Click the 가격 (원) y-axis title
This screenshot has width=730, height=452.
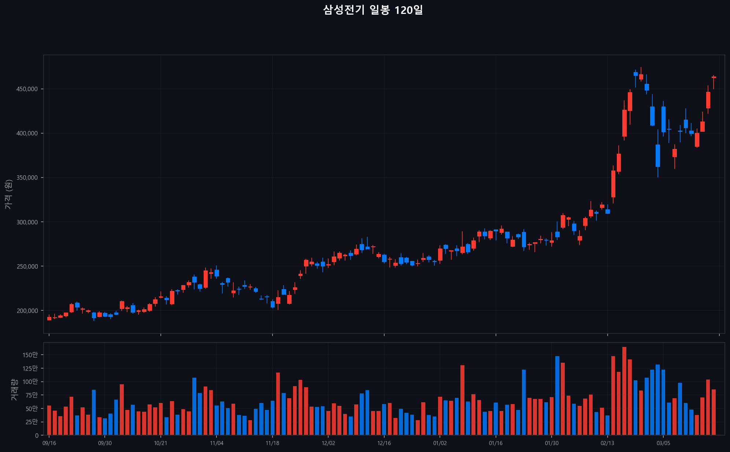pos(8,194)
